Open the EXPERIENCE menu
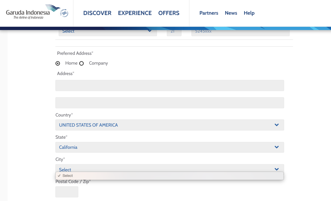 135,13
